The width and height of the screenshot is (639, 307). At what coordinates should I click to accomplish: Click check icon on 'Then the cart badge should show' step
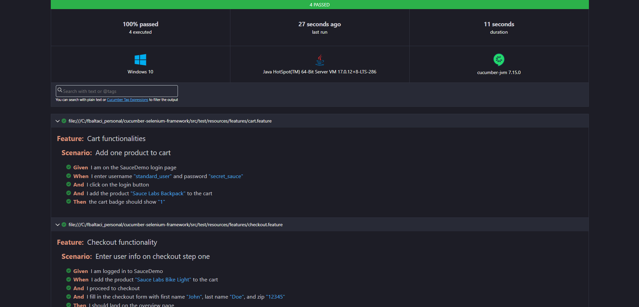[69, 201]
